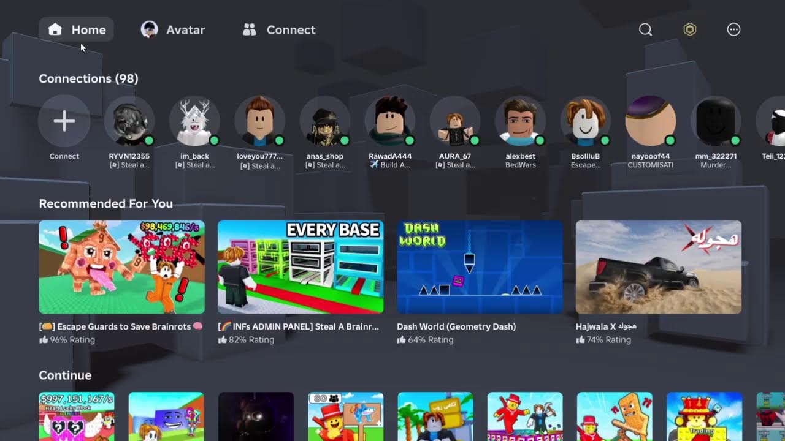The image size is (785, 441).
Task: Click nayooof44's CUSTOMISATI status text
Action: [x=651, y=165]
